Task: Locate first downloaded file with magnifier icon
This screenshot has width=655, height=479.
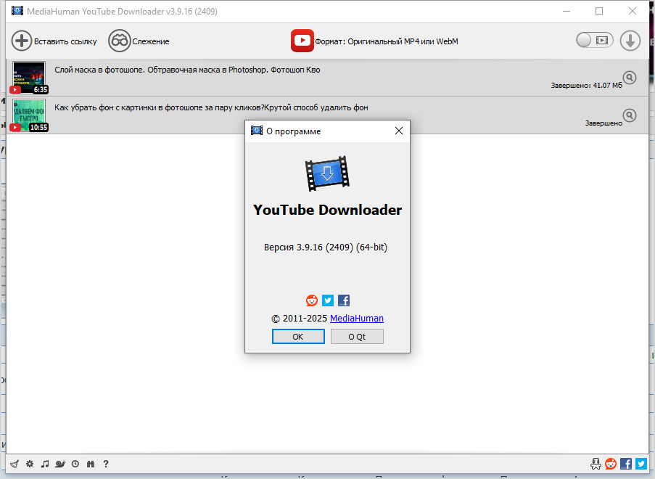Action: point(630,78)
